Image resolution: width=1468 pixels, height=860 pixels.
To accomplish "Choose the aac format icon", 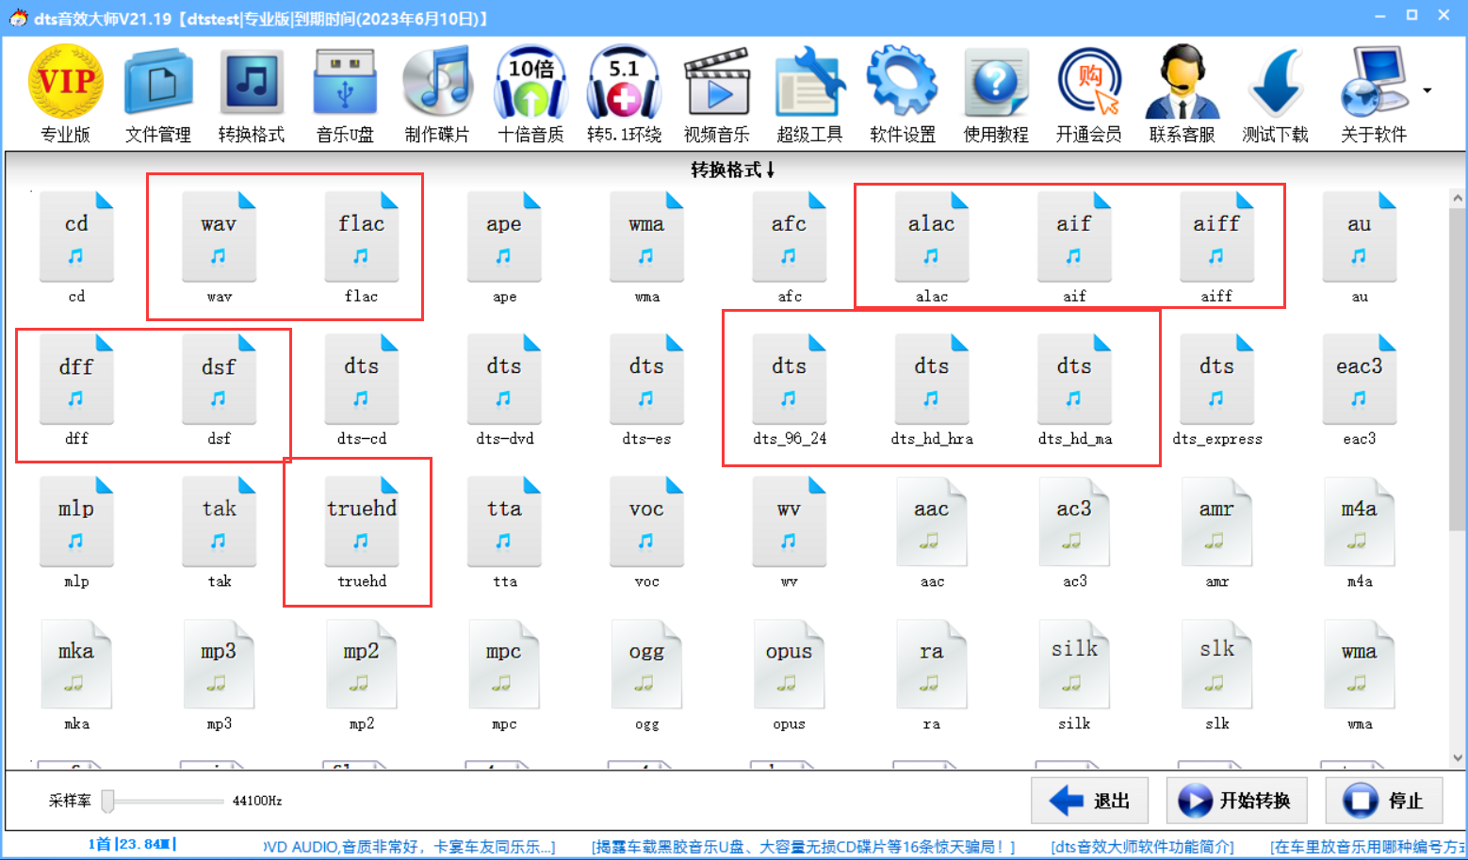I will pyautogui.click(x=932, y=531).
